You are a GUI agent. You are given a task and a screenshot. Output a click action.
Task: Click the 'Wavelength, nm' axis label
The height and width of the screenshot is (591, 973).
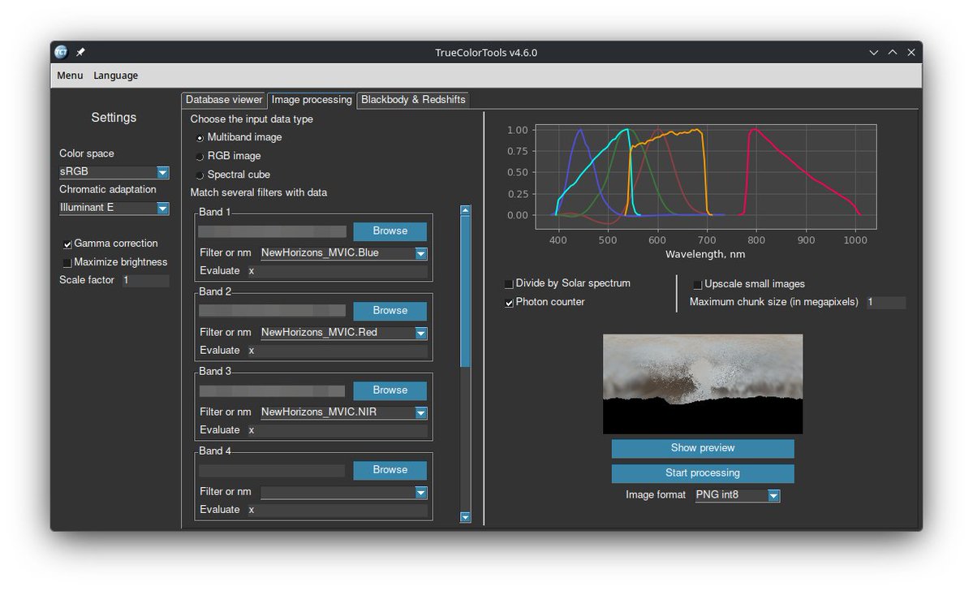[x=705, y=255]
